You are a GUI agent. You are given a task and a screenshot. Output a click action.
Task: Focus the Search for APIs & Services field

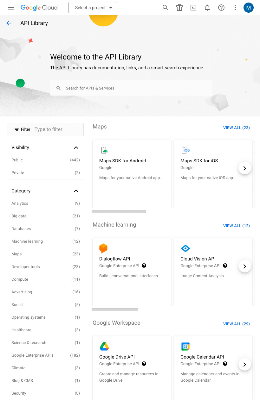[131, 88]
